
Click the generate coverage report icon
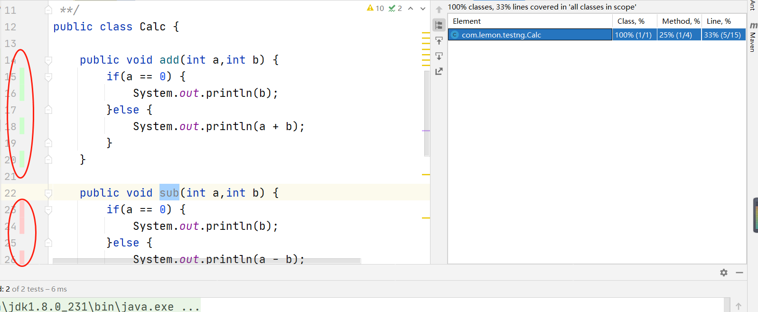tap(439, 71)
